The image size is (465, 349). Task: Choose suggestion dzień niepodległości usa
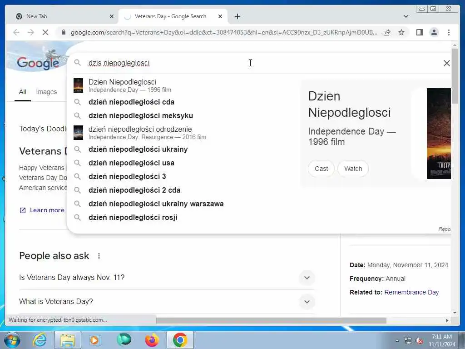(184, 163)
